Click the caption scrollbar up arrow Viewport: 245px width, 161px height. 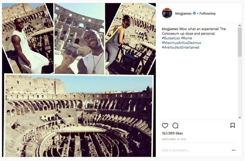coord(239,25)
